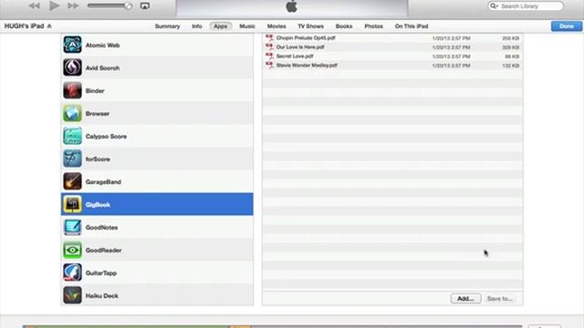
Task: Click the PDF icon of Chopin Prelude Op45.pdf
Action: click(x=269, y=37)
